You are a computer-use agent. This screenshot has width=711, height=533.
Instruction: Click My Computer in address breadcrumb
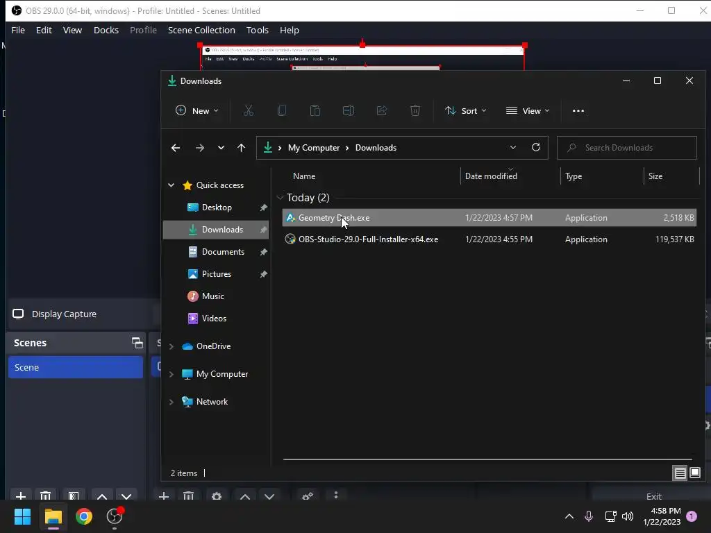314,148
